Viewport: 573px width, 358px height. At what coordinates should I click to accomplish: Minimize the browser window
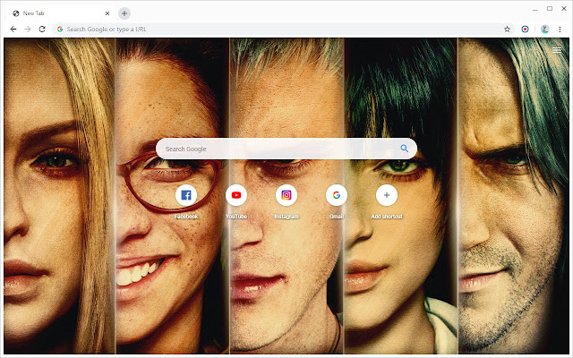pos(535,9)
